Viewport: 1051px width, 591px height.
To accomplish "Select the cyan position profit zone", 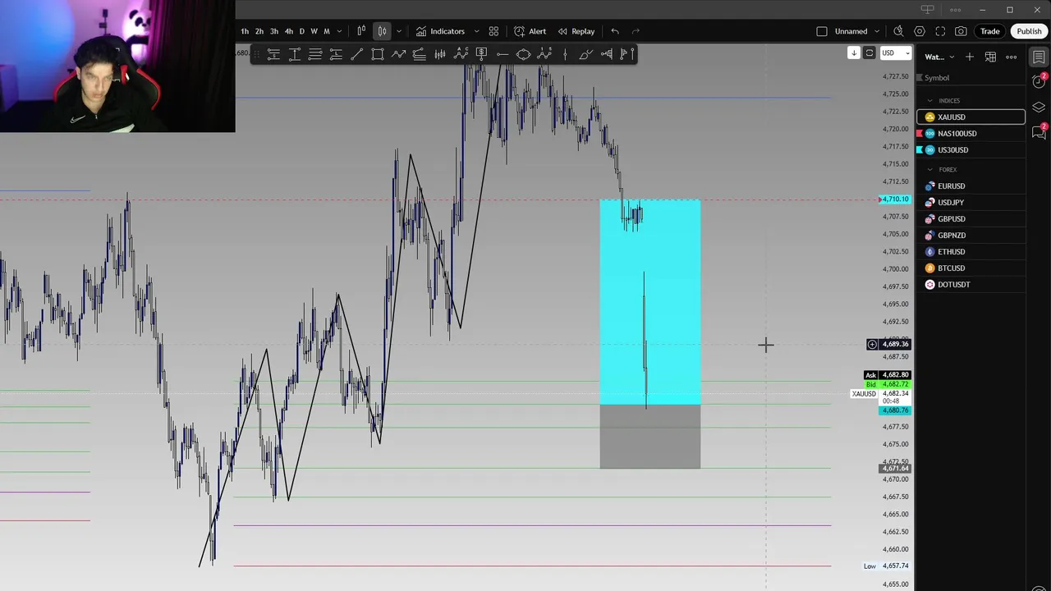I will pyautogui.click(x=650, y=302).
